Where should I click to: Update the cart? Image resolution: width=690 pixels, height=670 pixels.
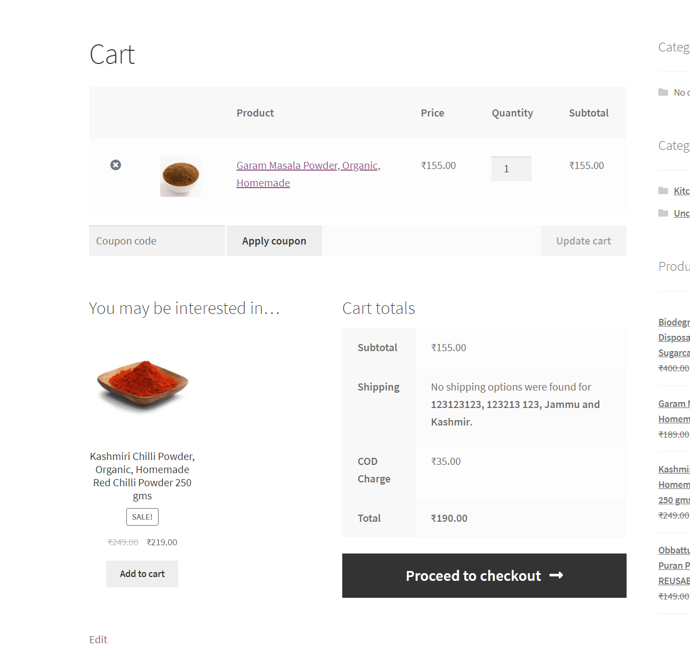[x=583, y=241]
